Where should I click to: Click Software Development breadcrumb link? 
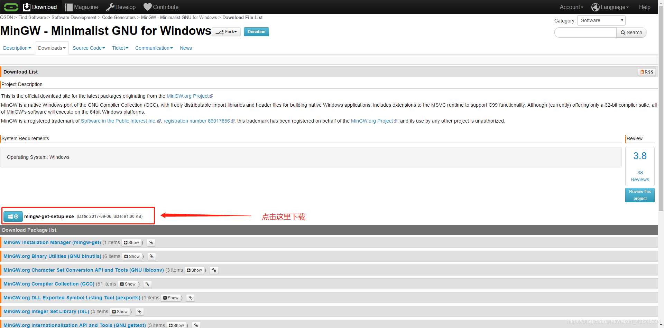74,17
